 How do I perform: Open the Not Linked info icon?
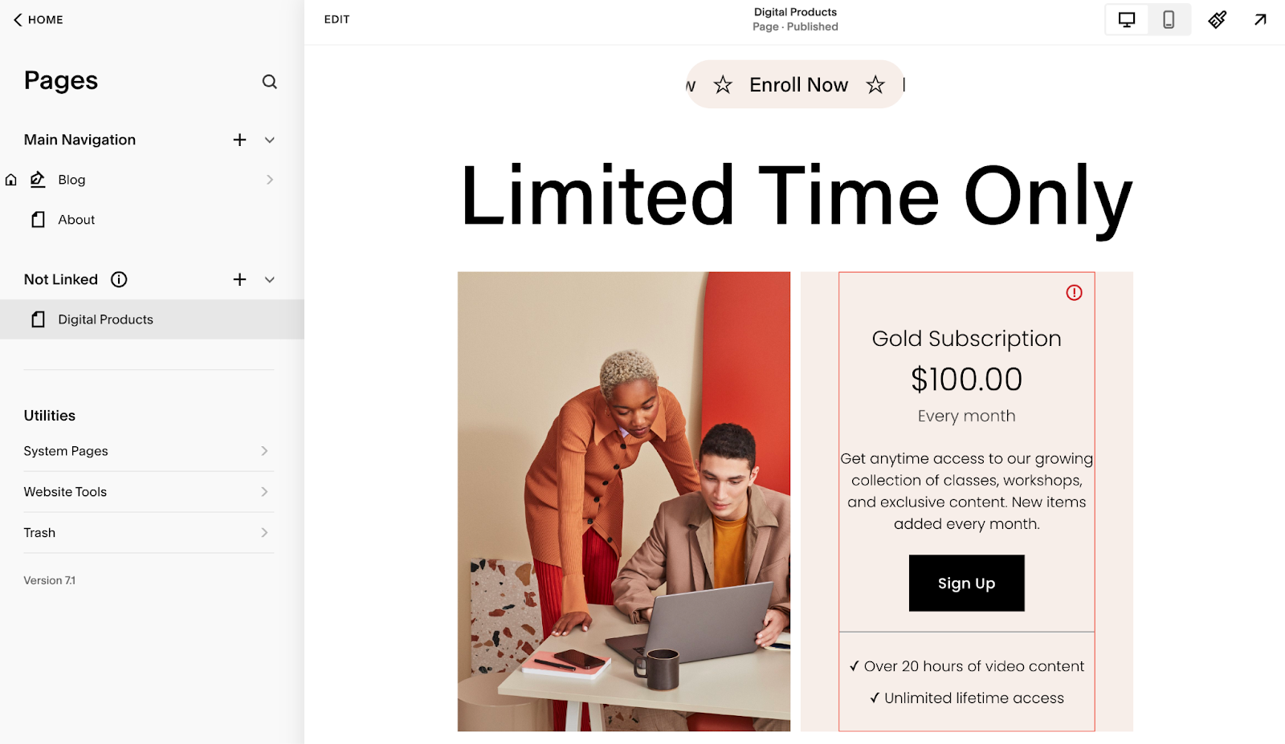pos(119,279)
